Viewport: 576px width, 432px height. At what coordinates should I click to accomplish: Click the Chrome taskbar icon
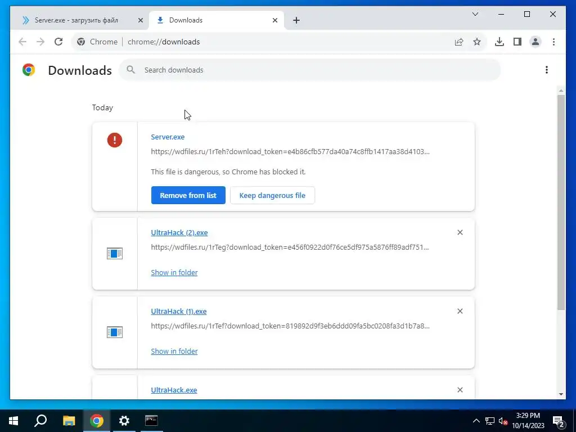97,421
